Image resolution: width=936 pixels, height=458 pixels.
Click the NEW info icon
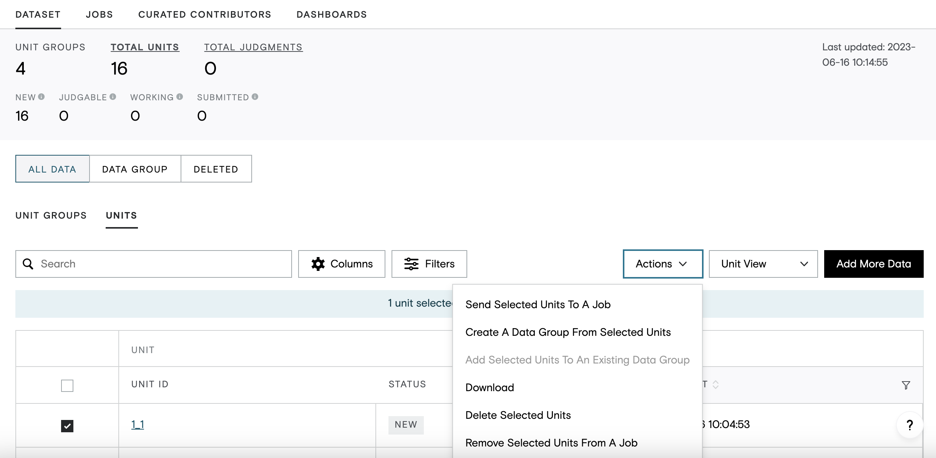click(x=41, y=97)
